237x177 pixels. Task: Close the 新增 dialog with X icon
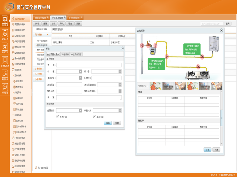point(122,49)
